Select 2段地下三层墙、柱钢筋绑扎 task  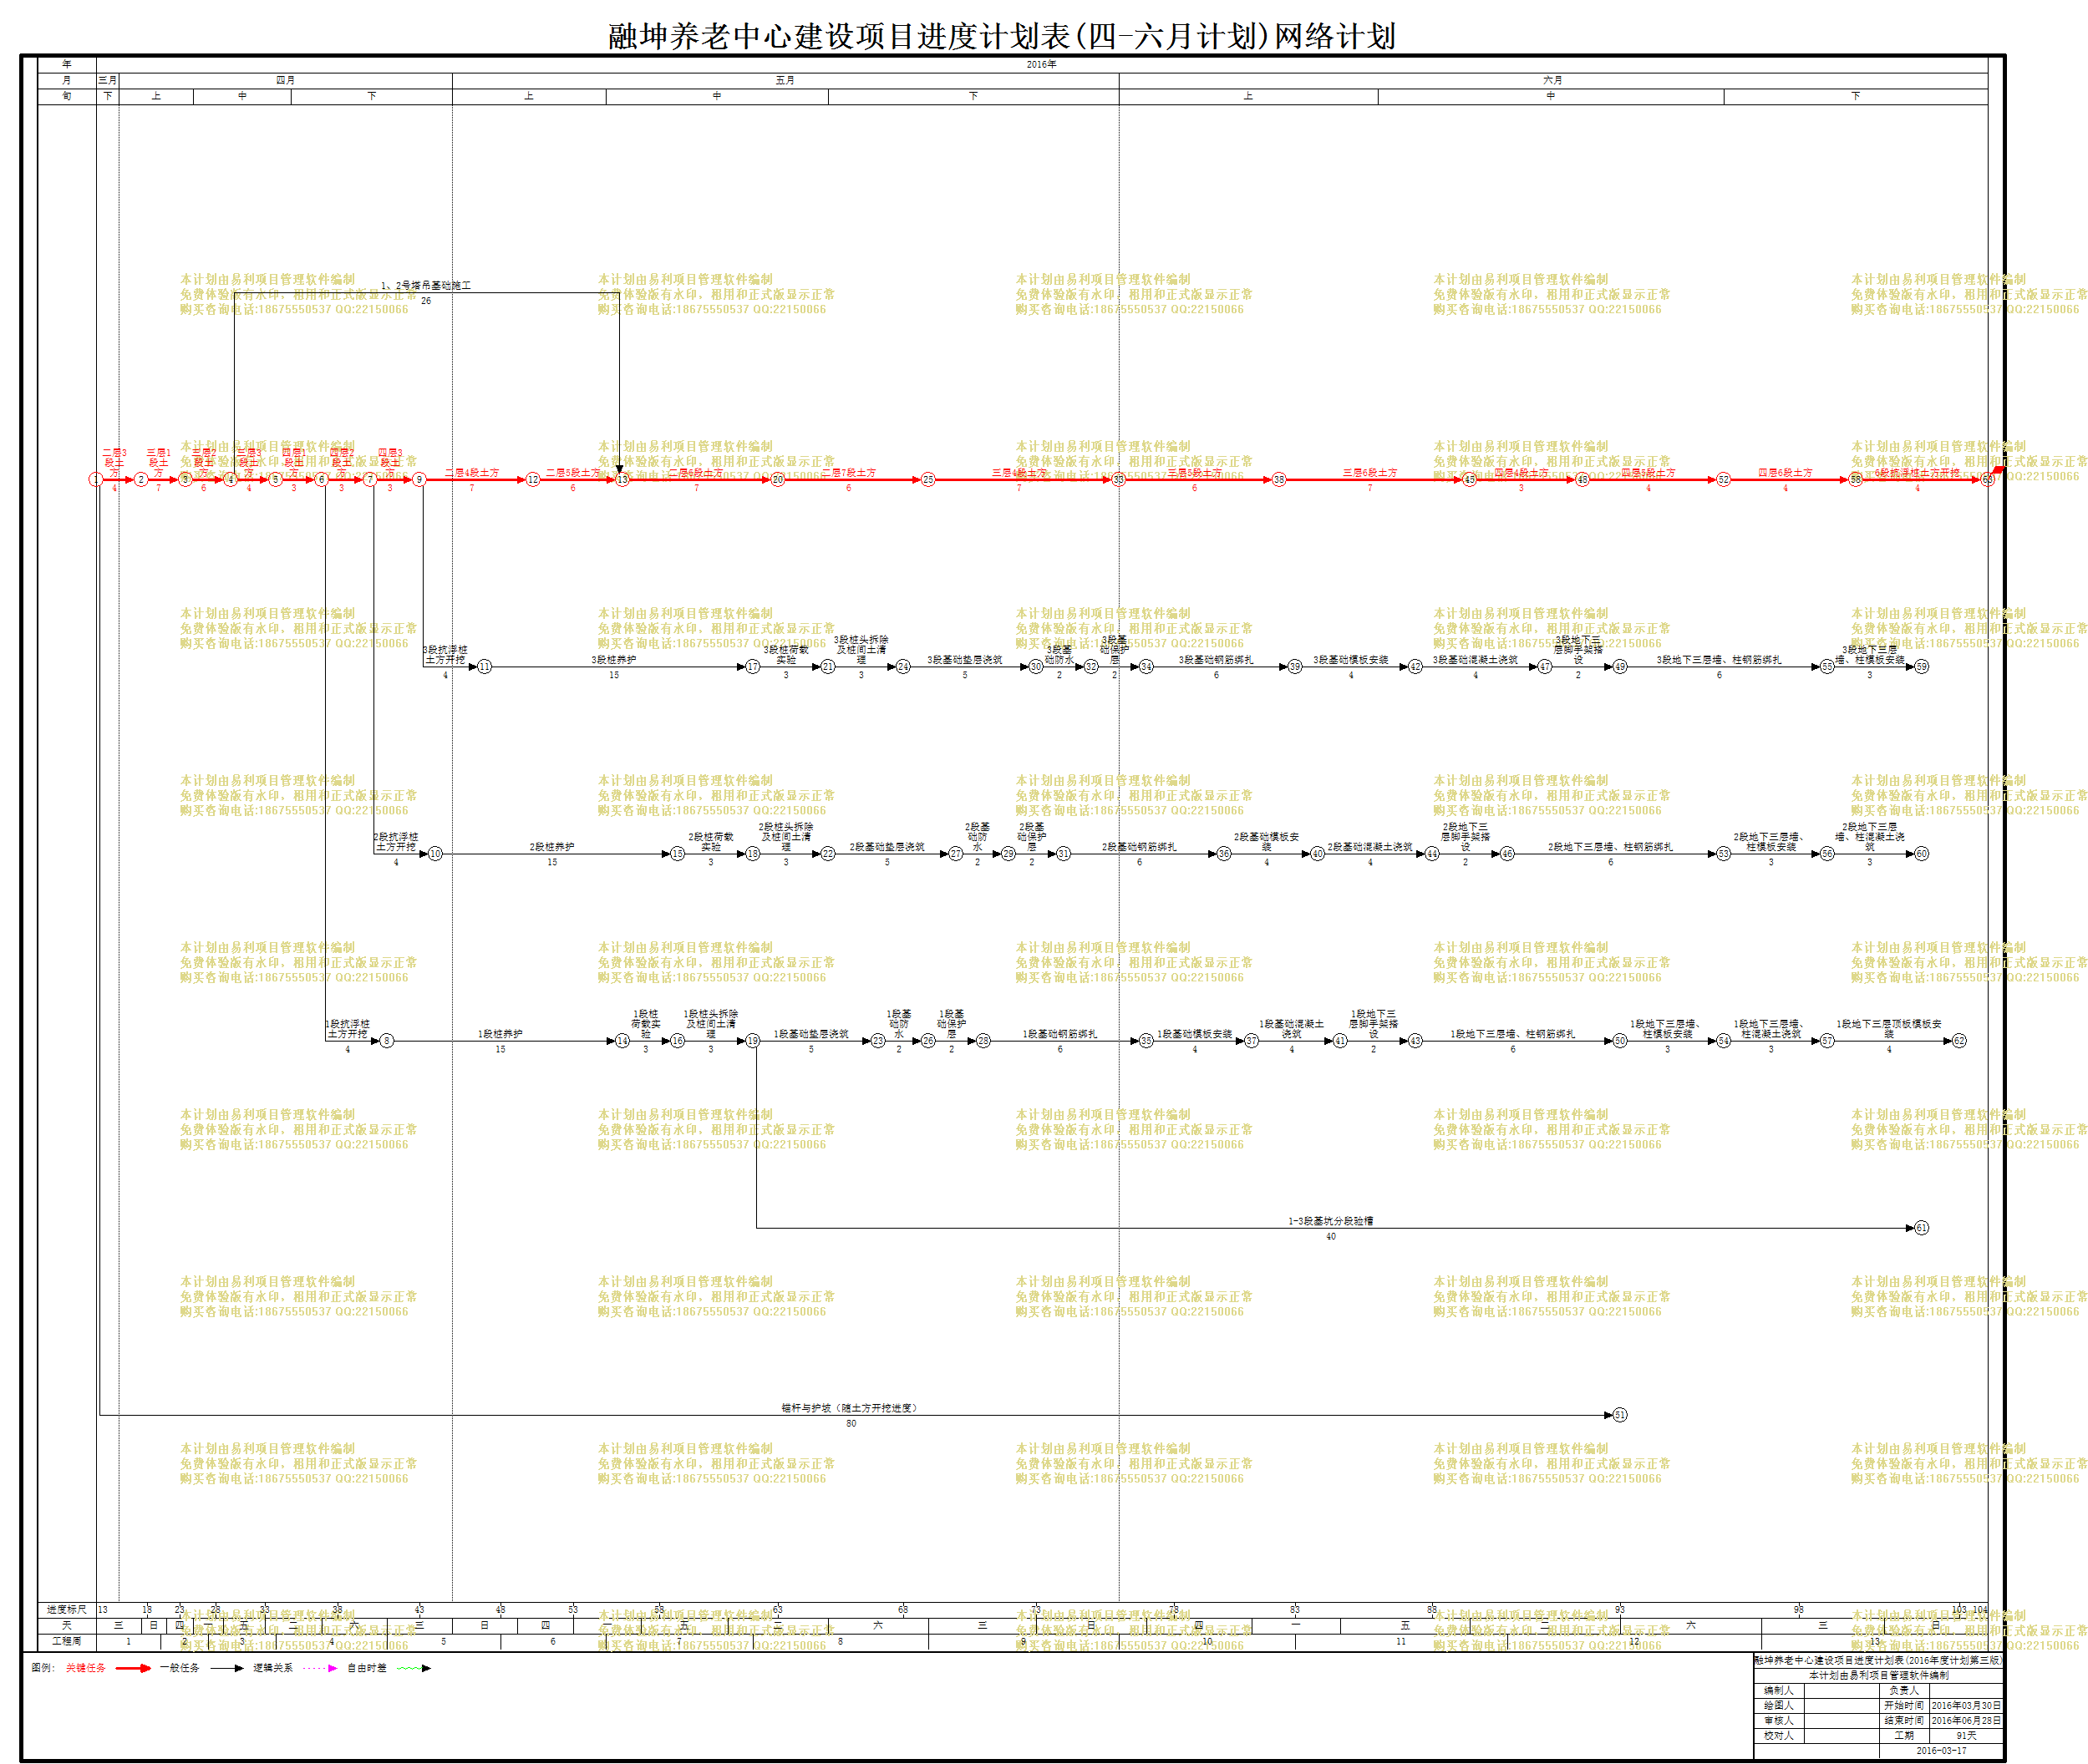(x=1610, y=847)
